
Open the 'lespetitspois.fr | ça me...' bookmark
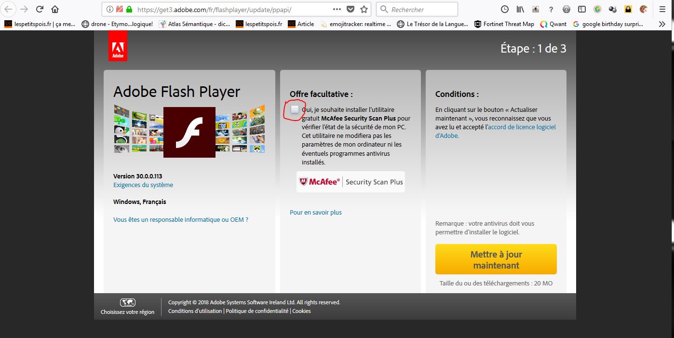pyautogui.click(x=40, y=24)
